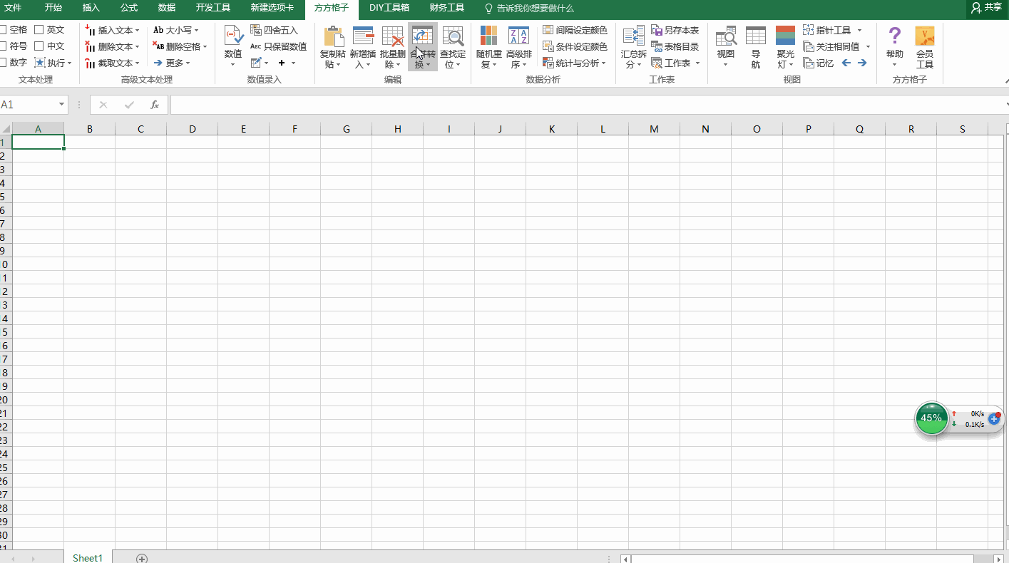Click the 四舍五入 button
This screenshot has width=1009, height=563.
tap(275, 31)
